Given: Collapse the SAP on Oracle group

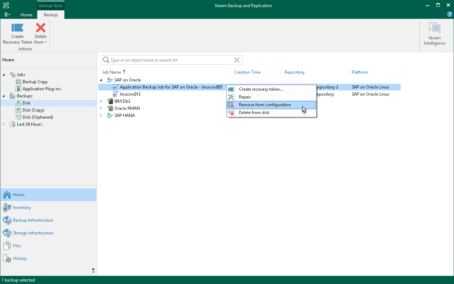Looking at the screenshot, I should 101,80.
